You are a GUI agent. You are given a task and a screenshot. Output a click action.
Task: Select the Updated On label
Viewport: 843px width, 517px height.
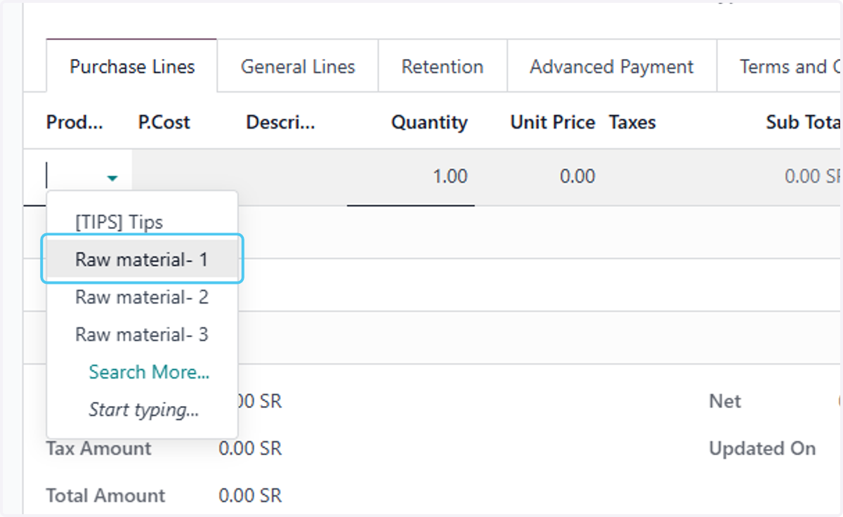[x=762, y=448]
